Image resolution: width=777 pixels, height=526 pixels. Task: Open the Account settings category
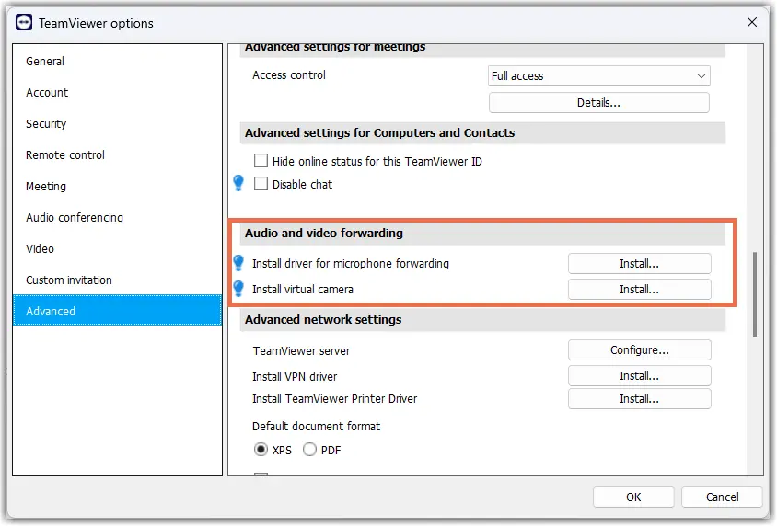[x=118, y=93]
